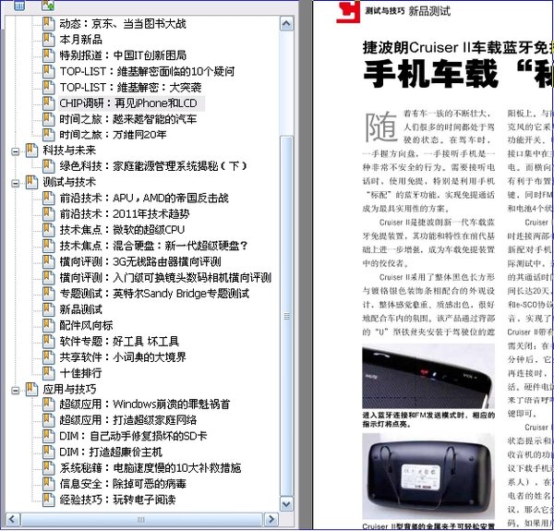
Task: Open TOP-LIST：维基解密面临的10个疑问
Action: tap(147, 71)
